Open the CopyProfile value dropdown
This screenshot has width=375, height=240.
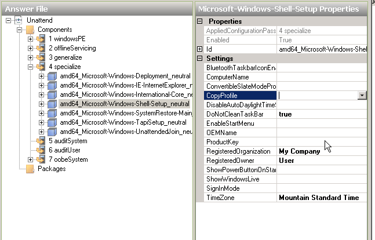tap(362, 95)
